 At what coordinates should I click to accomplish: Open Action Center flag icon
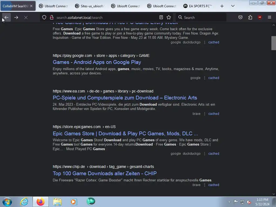(236, 202)
